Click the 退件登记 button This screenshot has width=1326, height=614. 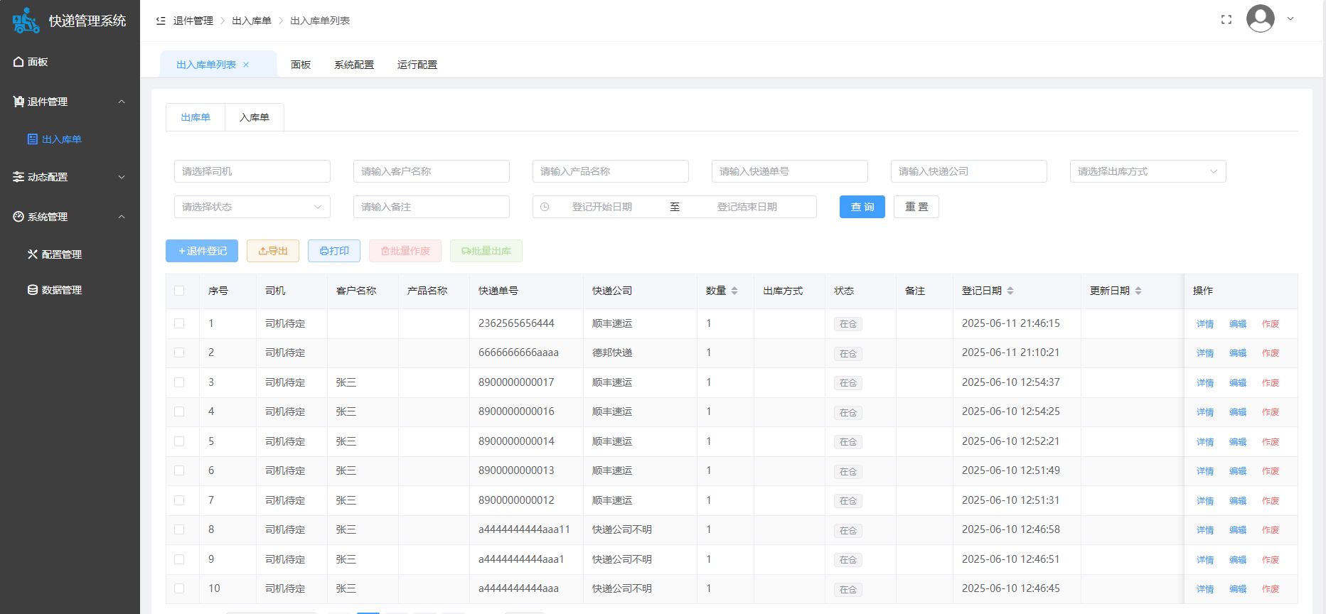click(202, 251)
